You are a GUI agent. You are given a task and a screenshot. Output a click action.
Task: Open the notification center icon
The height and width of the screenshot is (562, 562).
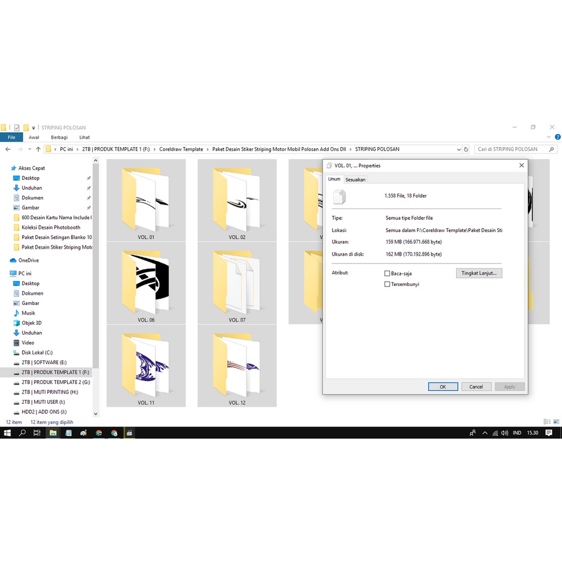(x=549, y=433)
